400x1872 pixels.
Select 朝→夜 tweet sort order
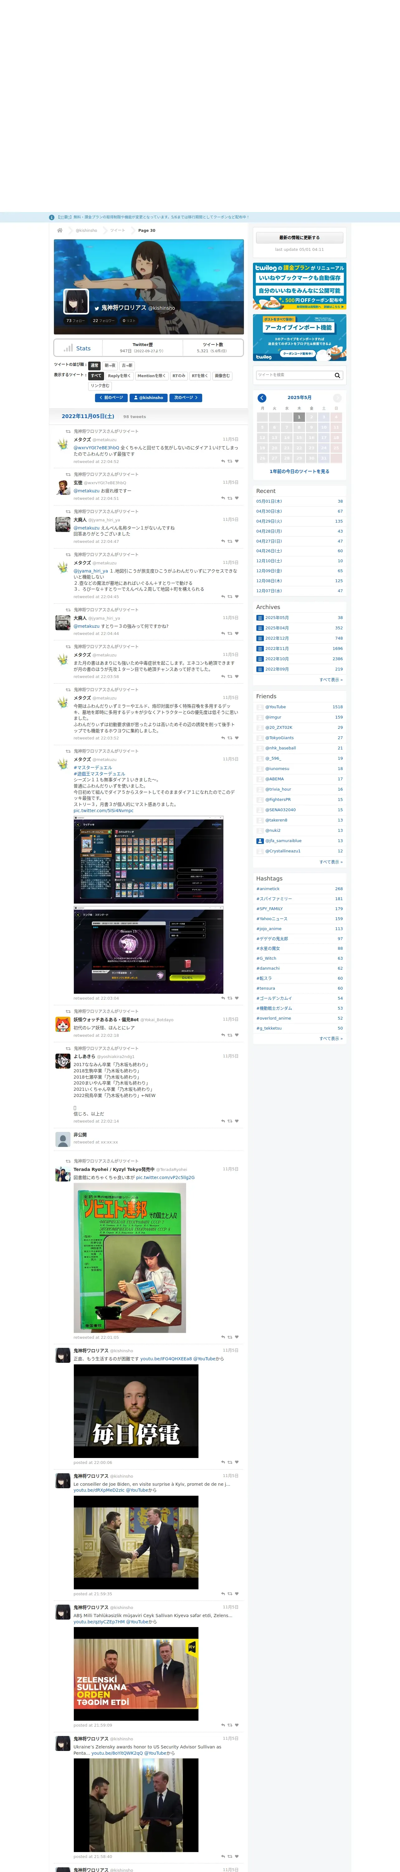pyautogui.click(x=110, y=366)
